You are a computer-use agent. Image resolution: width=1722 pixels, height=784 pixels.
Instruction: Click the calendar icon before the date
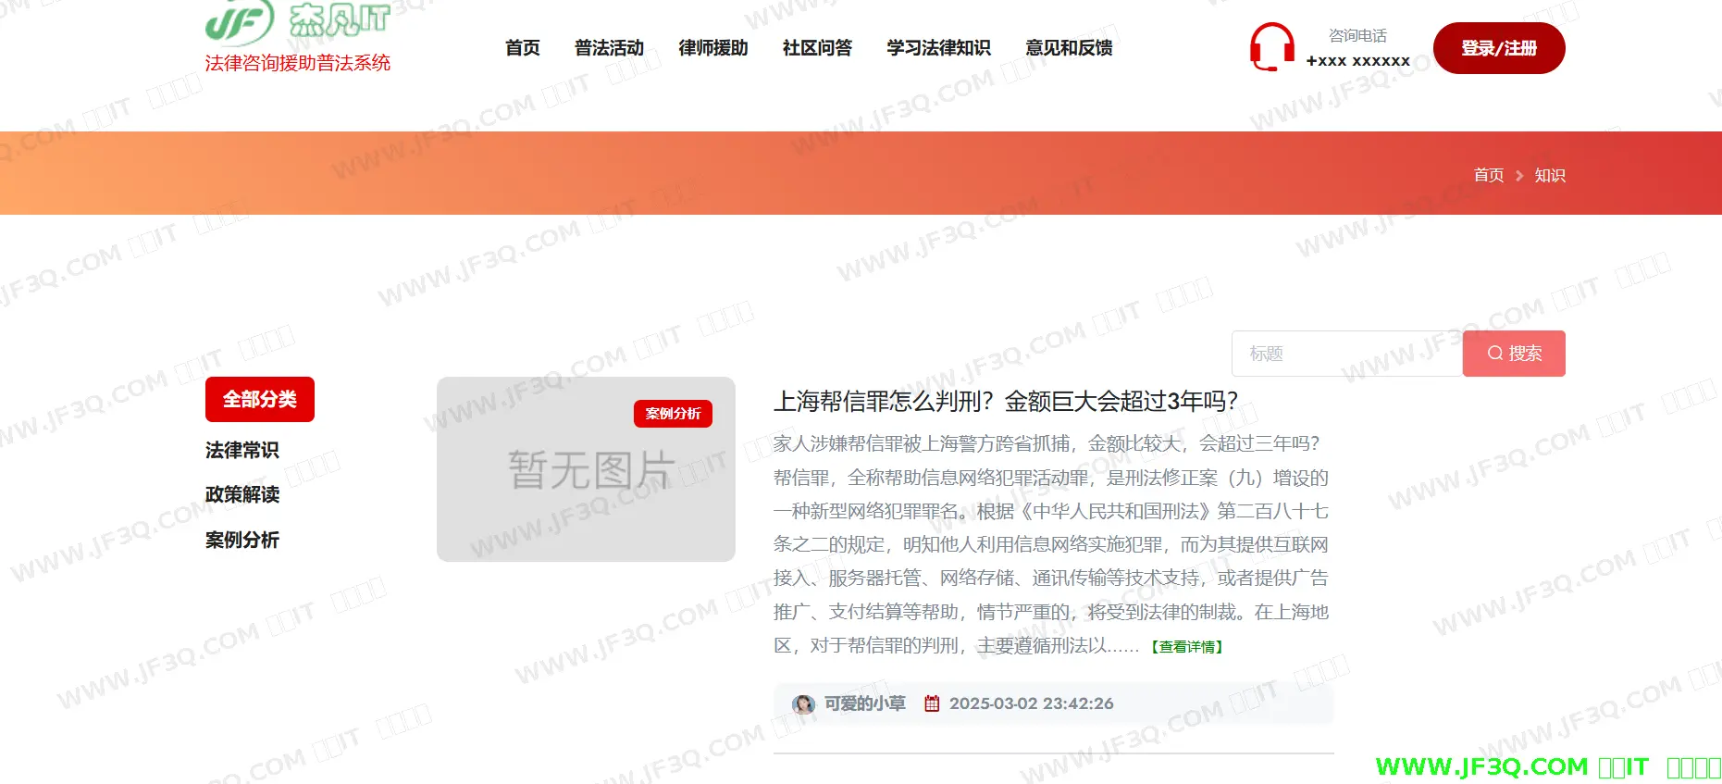pyautogui.click(x=932, y=704)
